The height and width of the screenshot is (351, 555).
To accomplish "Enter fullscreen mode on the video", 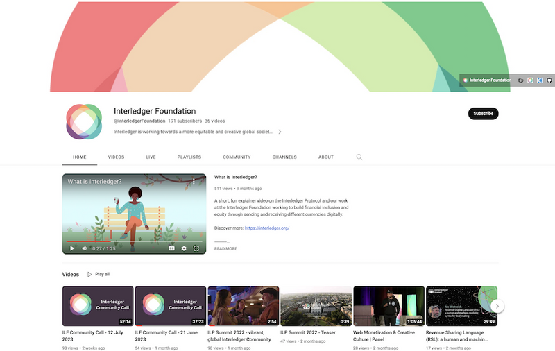I will point(196,248).
